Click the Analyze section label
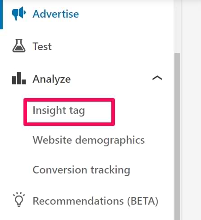Screen dimensions: 201x220 [x=52, y=79]
